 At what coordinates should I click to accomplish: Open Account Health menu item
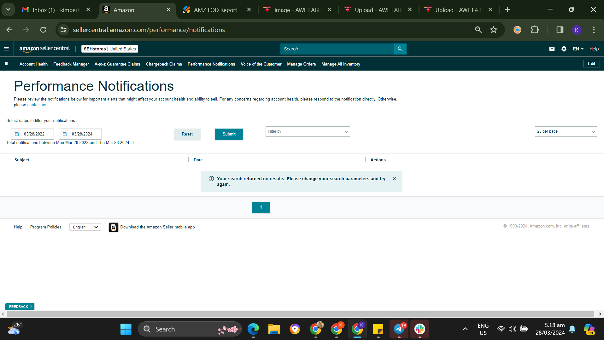[x=33, y=64]
